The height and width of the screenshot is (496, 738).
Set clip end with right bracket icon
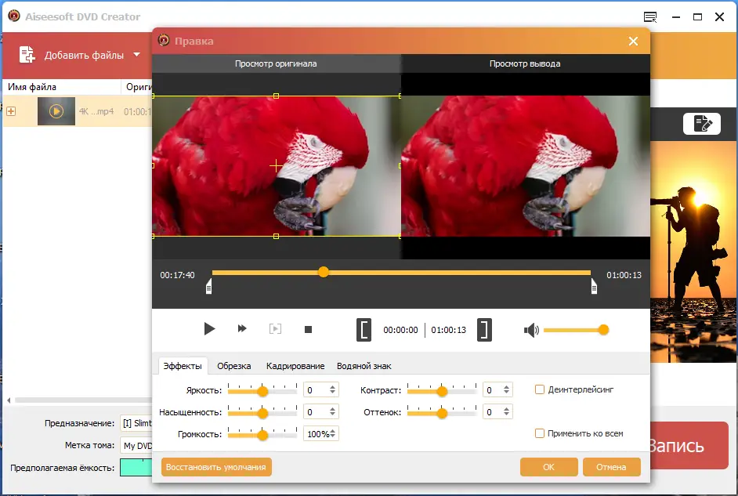click(484, 329)
